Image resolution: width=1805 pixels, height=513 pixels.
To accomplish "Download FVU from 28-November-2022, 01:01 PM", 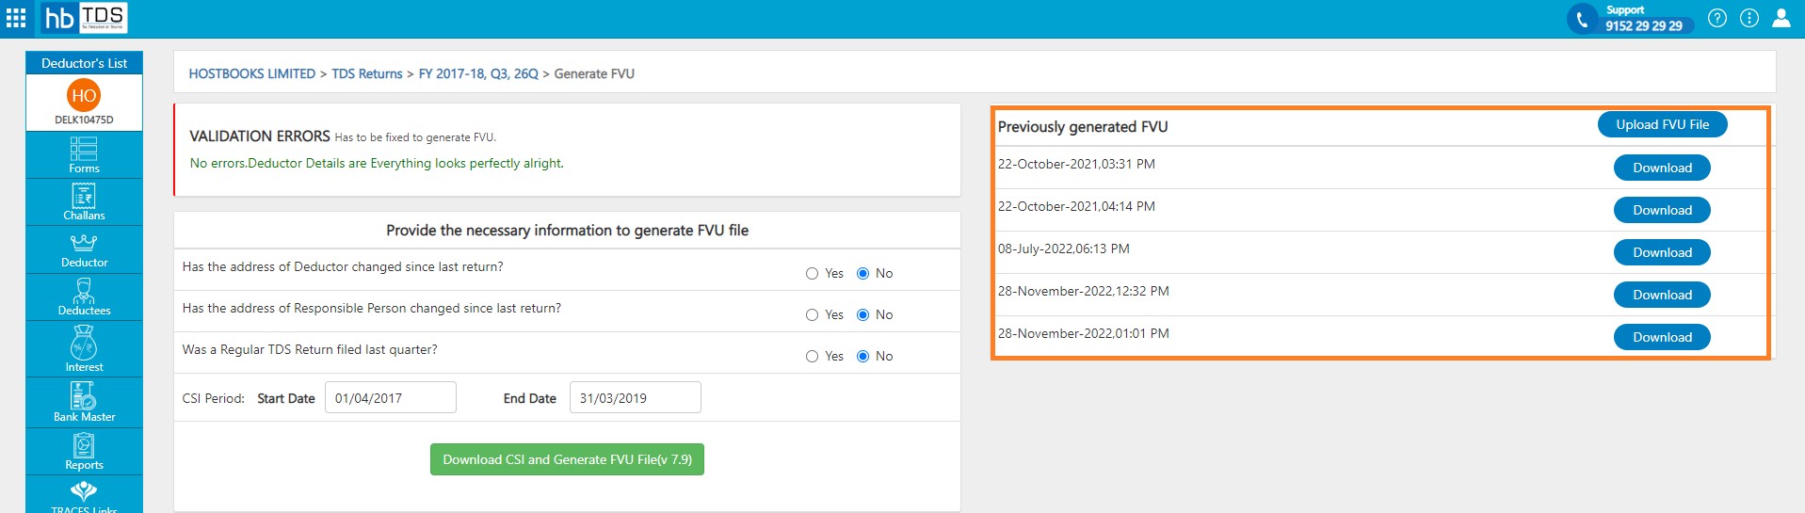I will (1662, 337).
